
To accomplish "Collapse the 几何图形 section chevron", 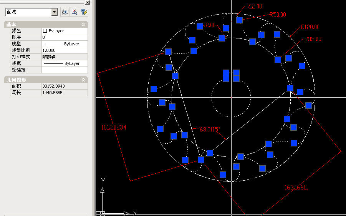I will (x=83, y=80).
